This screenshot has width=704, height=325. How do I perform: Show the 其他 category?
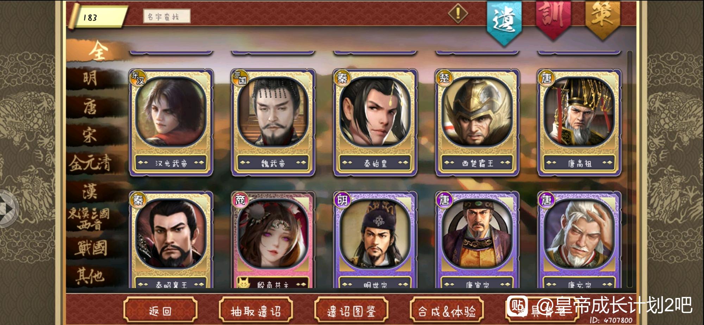coord(90,276)
